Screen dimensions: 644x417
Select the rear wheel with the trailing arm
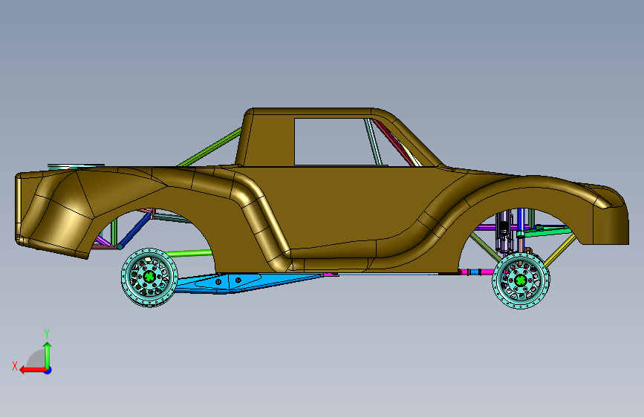pos(149,277)
